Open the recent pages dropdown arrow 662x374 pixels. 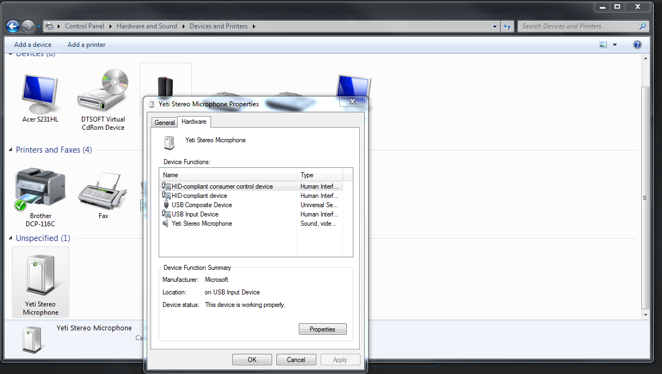(x=39, y=26)
